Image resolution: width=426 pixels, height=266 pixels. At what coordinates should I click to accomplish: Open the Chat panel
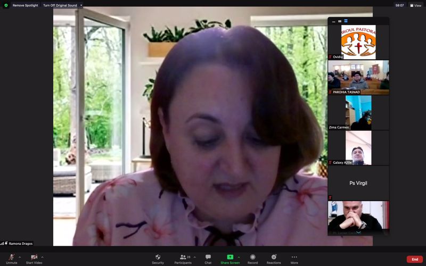click(208, 257)
